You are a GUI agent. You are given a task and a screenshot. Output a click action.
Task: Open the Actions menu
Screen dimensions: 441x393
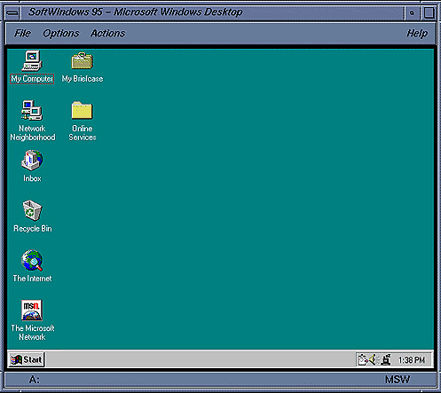tap(107, 33)
